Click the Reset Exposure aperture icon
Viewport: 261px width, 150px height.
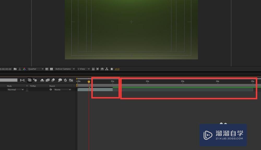[112, 69]
